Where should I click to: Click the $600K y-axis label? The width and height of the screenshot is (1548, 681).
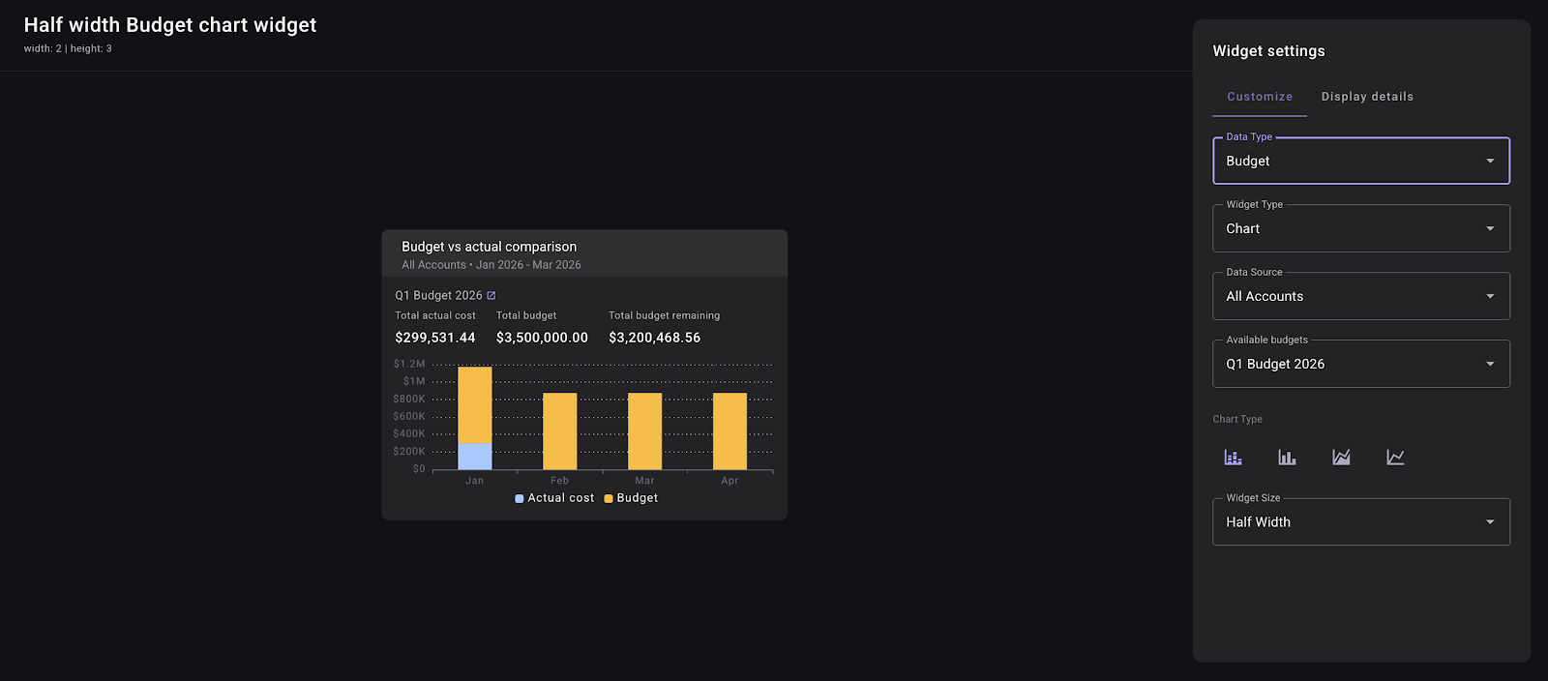pyautogui.click(x=409, y=417)
